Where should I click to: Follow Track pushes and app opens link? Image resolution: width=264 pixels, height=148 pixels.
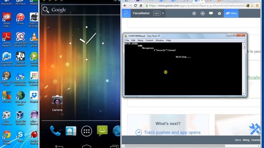[172, 132]
